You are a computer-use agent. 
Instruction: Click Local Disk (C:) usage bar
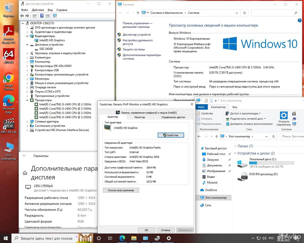tap(272, 163)
